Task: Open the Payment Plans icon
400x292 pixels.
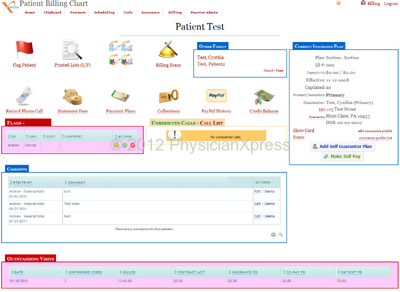Action: tap(120, 96)
